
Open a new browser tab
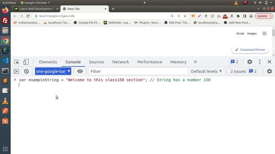click(113, 9)
